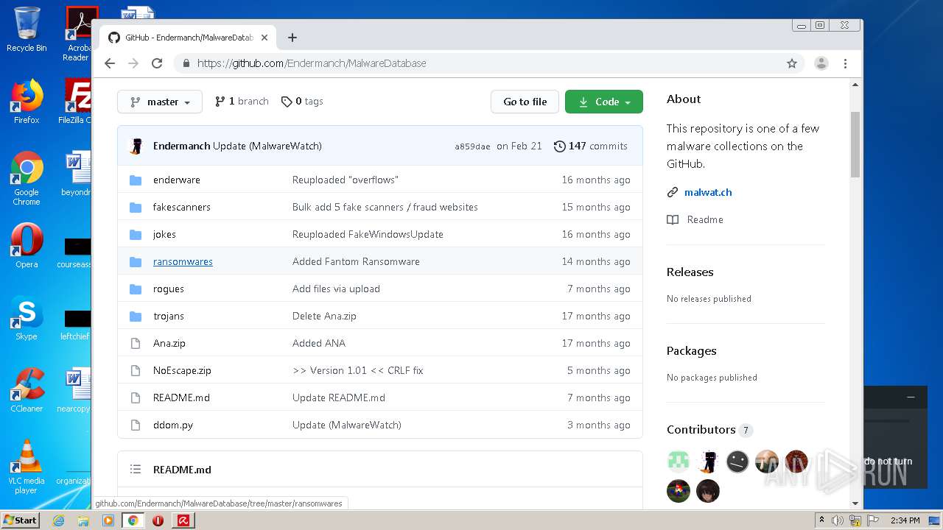Click the page vertical scrollbar thumb

pyautogui.click(x=855, y=144)
